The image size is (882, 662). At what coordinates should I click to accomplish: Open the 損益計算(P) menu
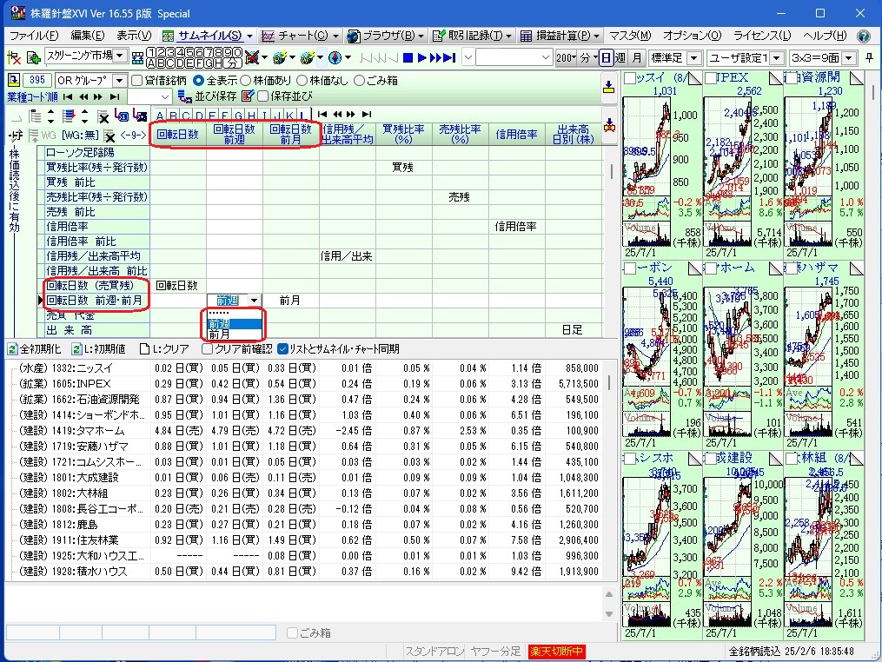pos(559,36)
